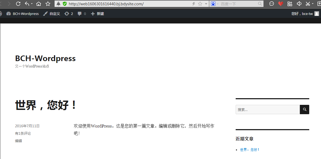Submit search with black magnifier button

(304, 110)
